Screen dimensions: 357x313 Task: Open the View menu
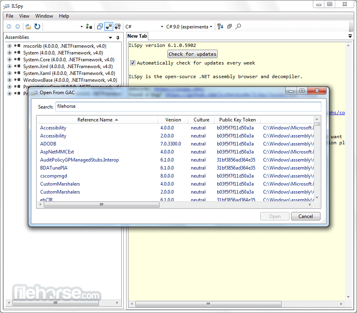(24, 16)
